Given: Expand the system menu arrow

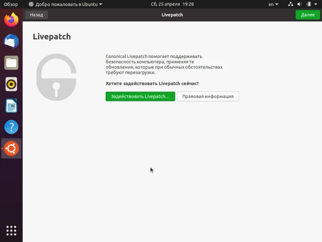Looking at the screenshot, I should click(316, 4).
